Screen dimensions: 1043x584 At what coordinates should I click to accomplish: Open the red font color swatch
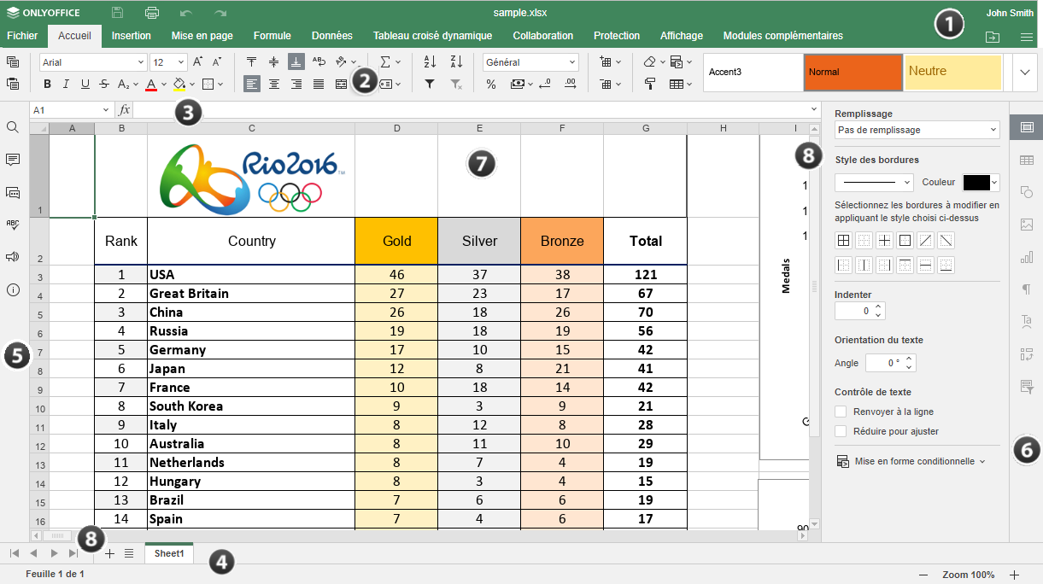click(151, 84)
